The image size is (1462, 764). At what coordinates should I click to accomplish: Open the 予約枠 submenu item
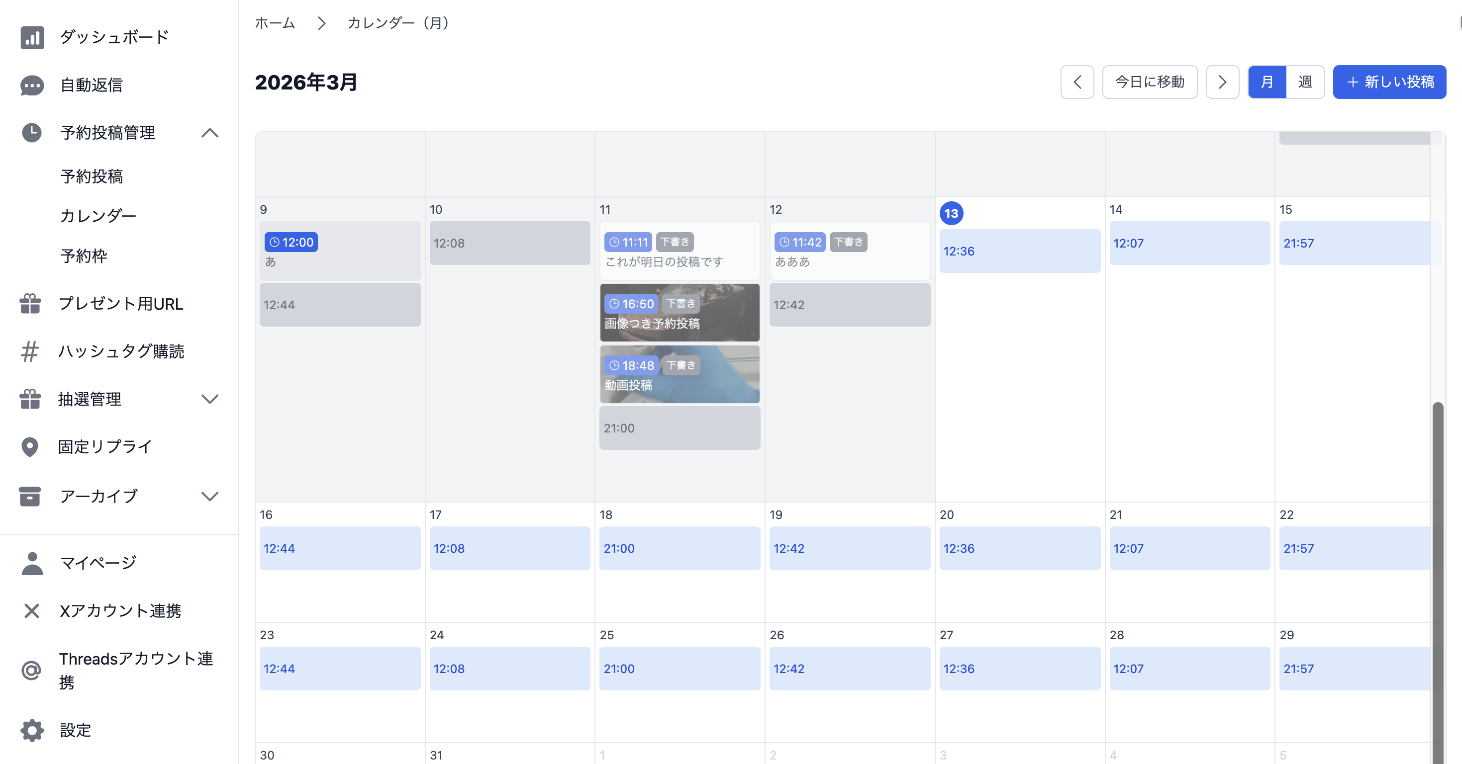(84, 256)
